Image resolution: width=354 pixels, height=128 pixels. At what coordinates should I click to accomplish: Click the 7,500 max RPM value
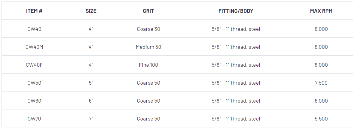pos(321,83)
